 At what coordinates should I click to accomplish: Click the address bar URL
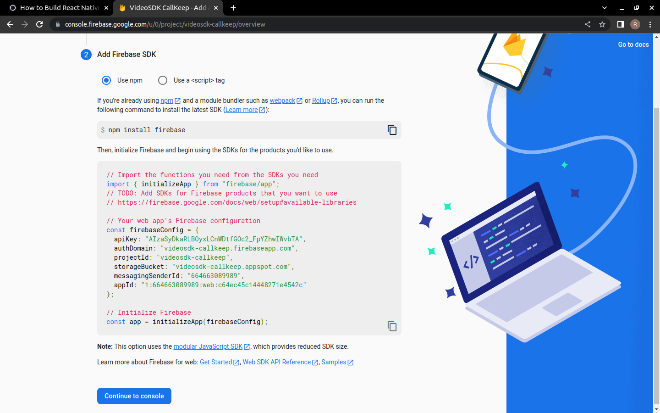[165, 24]
